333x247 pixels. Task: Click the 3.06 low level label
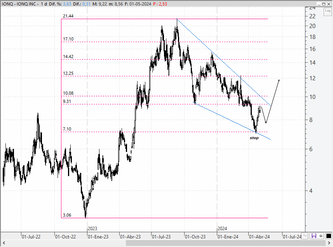[67, 215]
